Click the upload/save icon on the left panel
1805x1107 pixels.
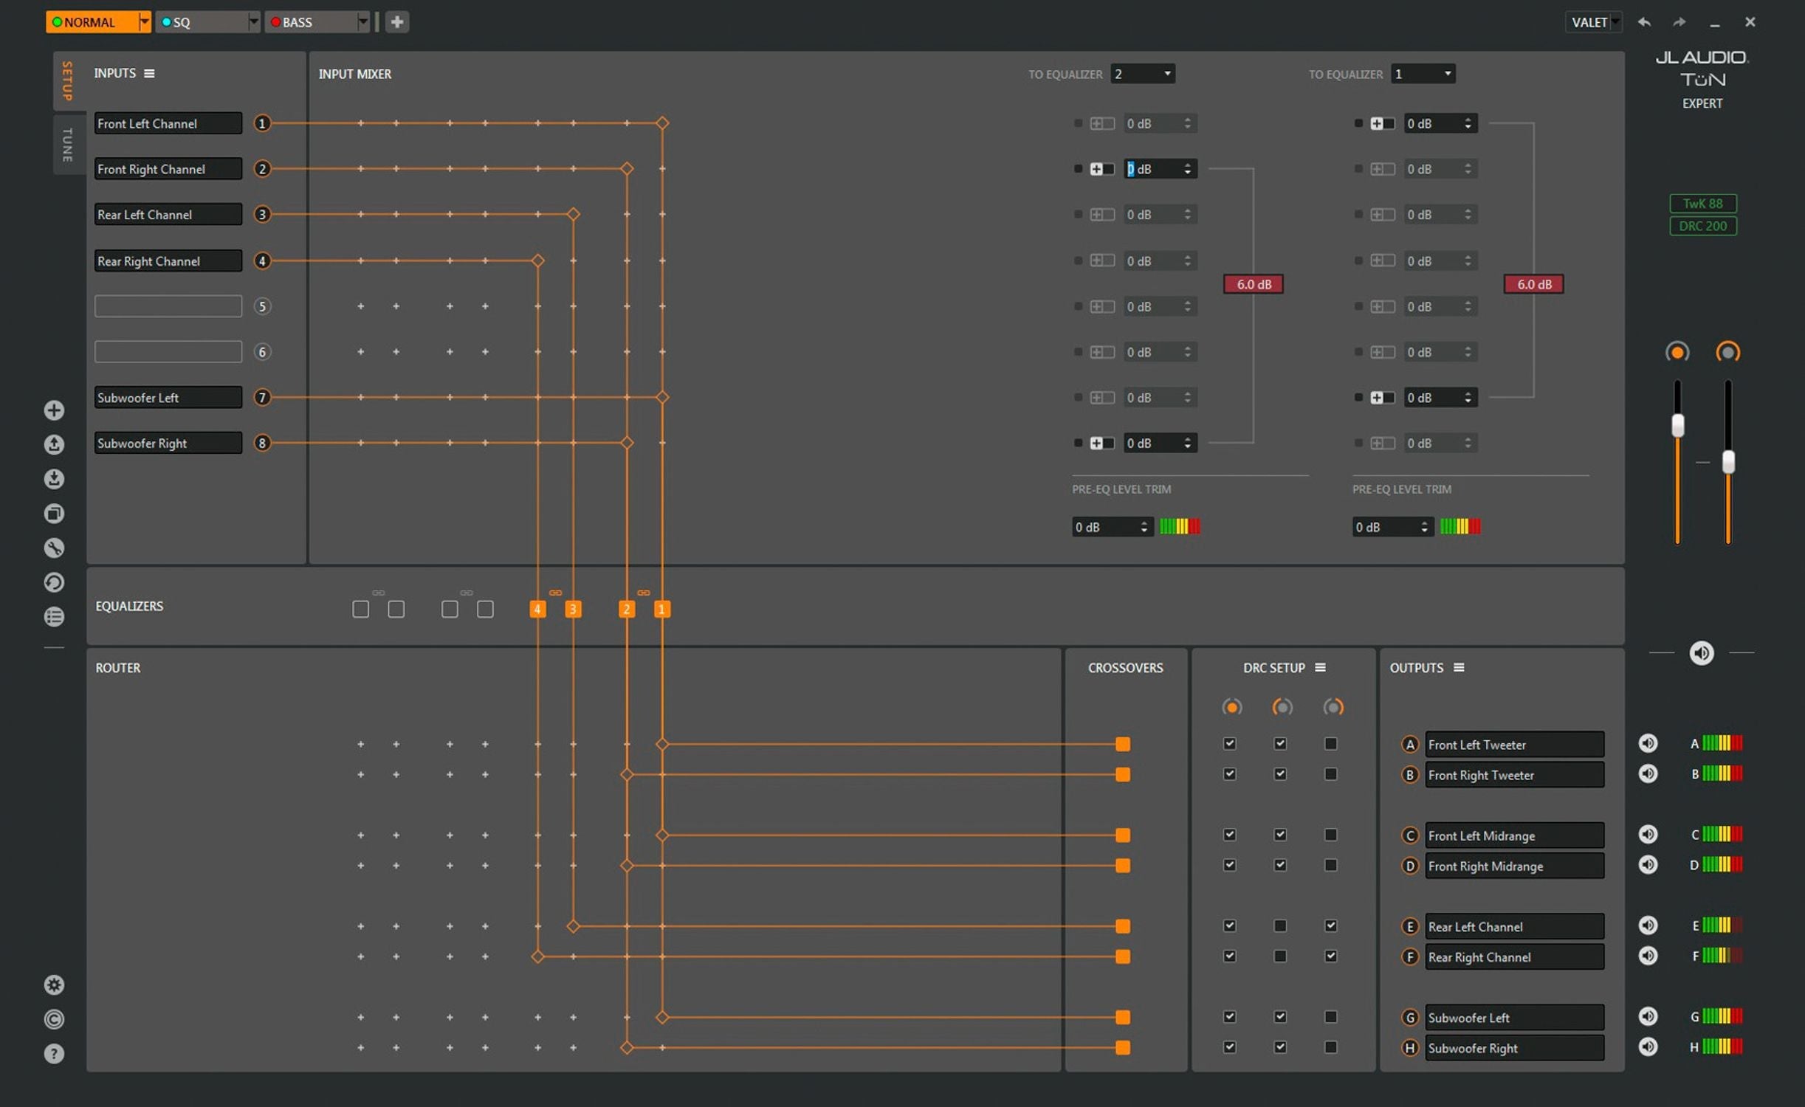click(53, 444)
